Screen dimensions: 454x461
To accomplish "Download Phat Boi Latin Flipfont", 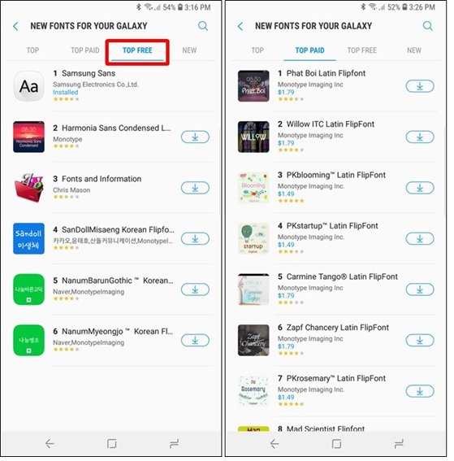I will coord(420,86).
